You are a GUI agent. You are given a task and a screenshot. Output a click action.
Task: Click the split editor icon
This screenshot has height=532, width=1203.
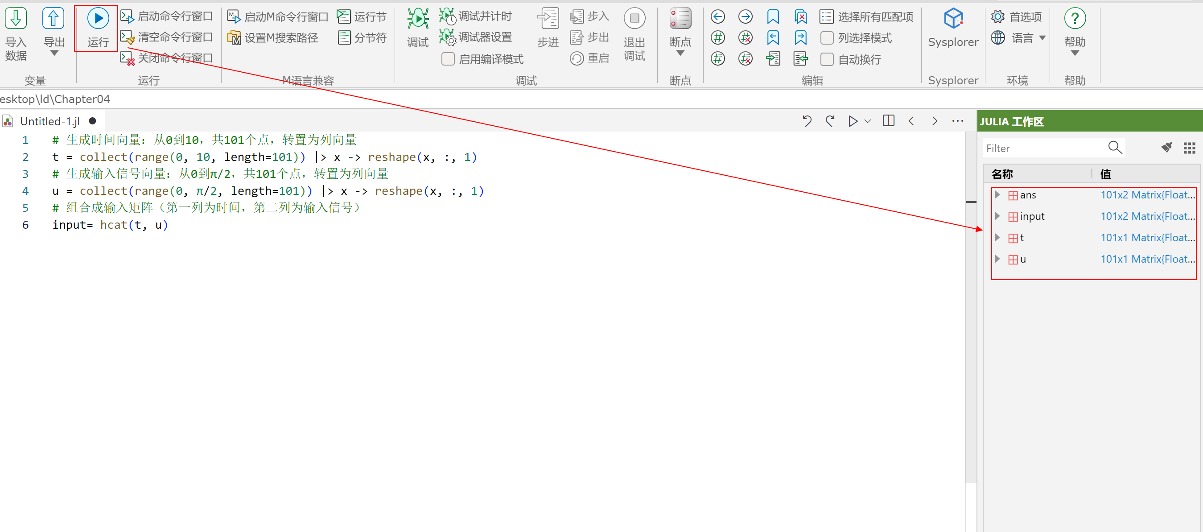(x=888, y=121)
